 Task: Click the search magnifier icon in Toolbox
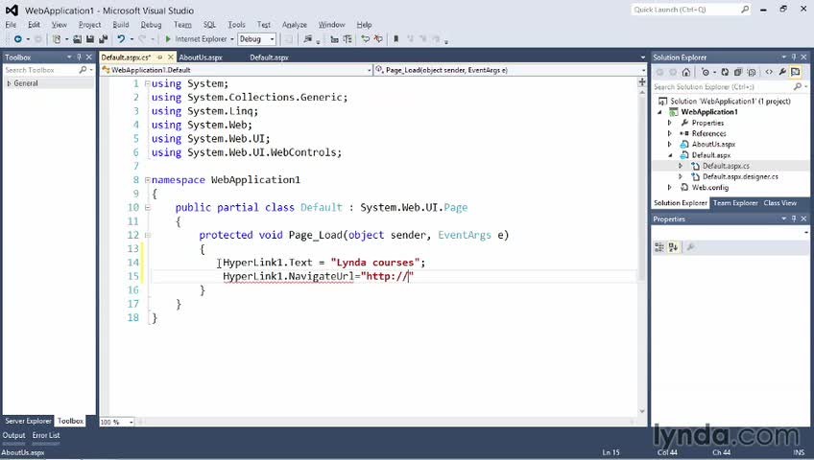pyautogui.click(x=83, y=69)
